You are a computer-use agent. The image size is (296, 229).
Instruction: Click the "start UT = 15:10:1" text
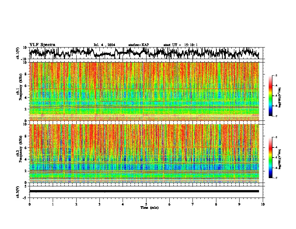(180, 45)
